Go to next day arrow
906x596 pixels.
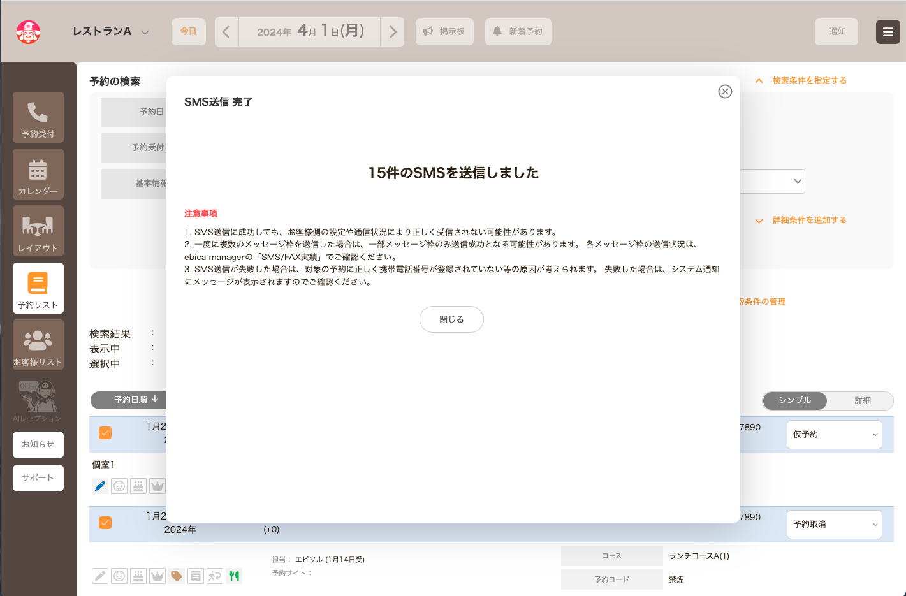pos(393,32)
